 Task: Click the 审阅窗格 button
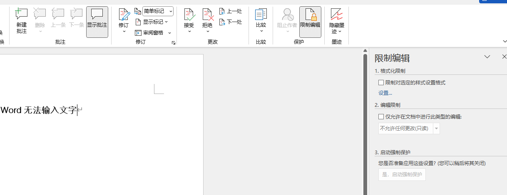click(x=149, y=33)
